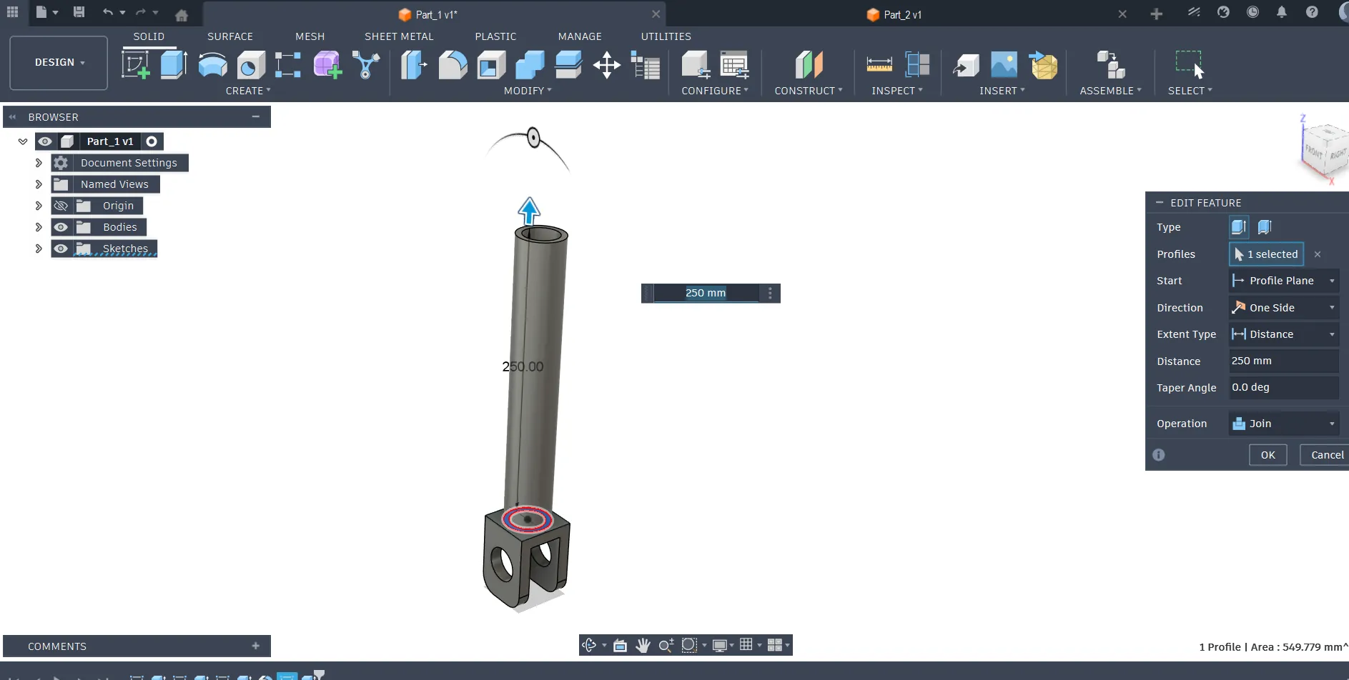Toggle visibility of Part_1 v1 component

coord(45,141)
